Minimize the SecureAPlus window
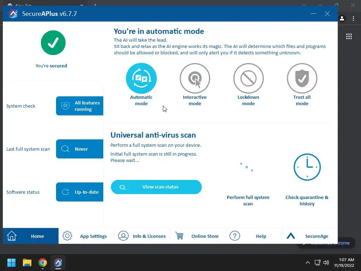This screenshot has height=271, width=361. 313,14
